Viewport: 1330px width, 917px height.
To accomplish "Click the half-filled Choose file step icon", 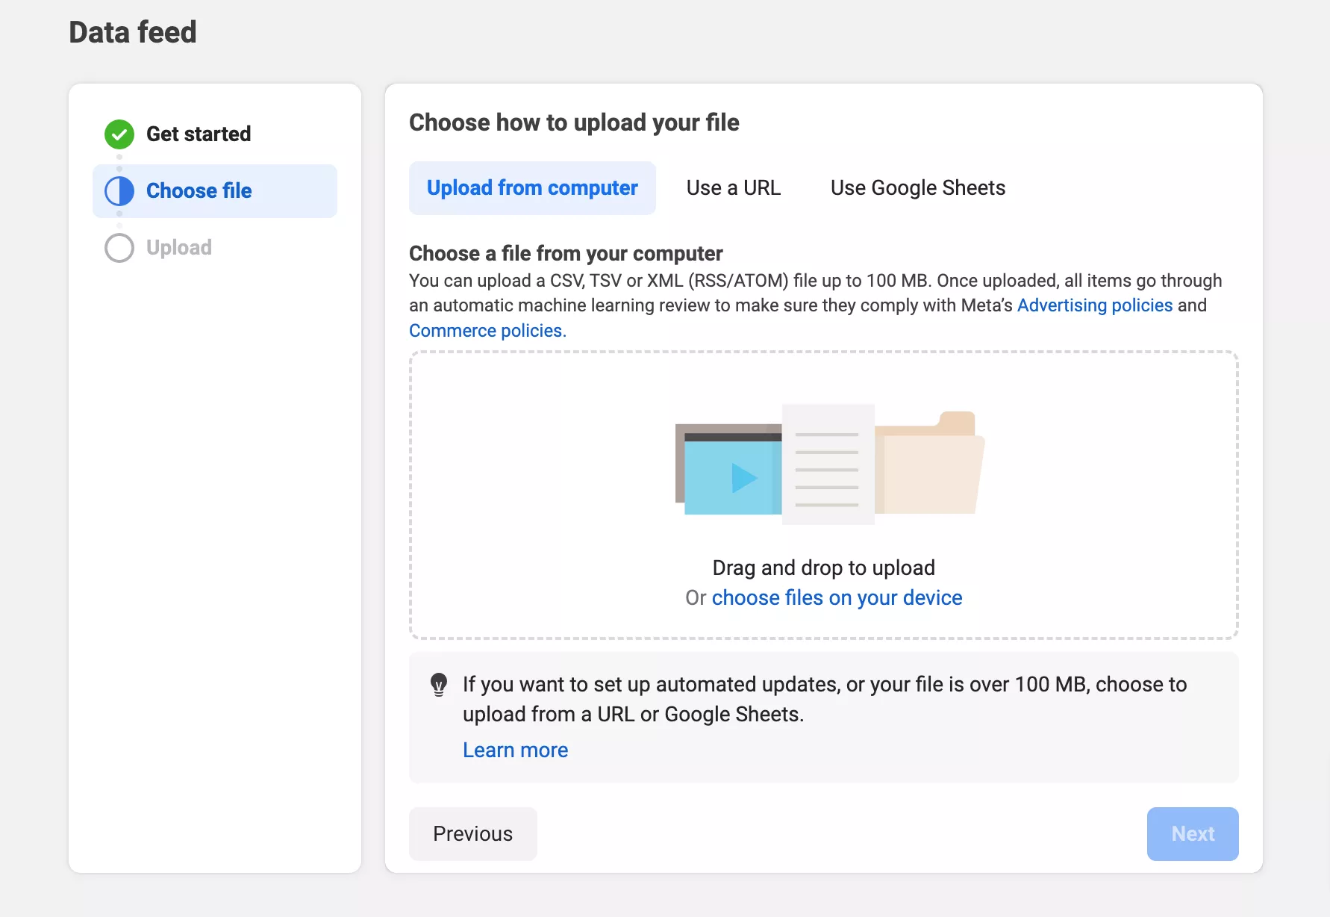I will click(119, 191).
